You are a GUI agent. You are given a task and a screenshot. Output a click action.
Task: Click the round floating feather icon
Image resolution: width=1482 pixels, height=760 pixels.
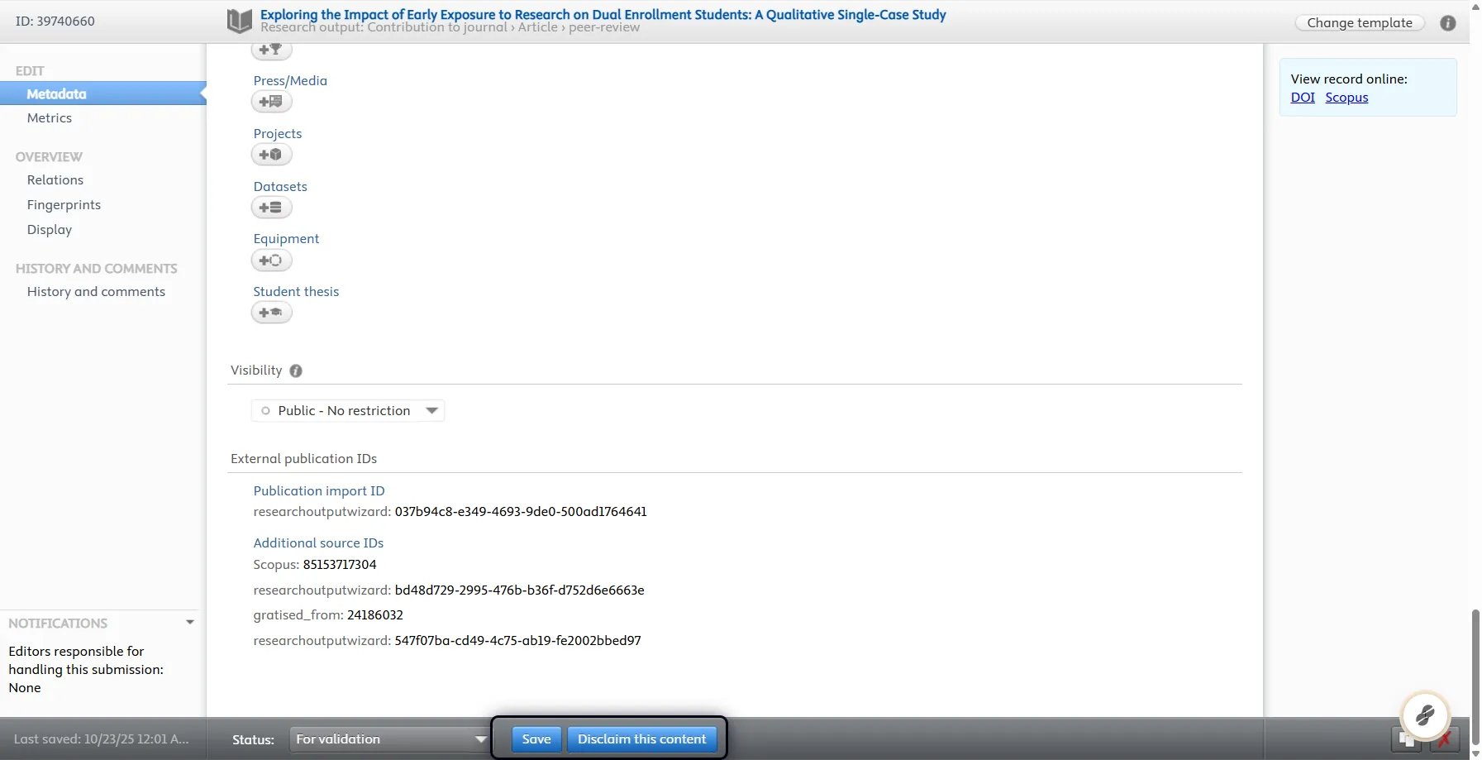point(1425,715)
